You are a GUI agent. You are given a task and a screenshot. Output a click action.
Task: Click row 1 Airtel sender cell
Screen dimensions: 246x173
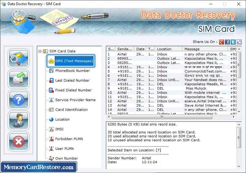[x=122, y=54]
